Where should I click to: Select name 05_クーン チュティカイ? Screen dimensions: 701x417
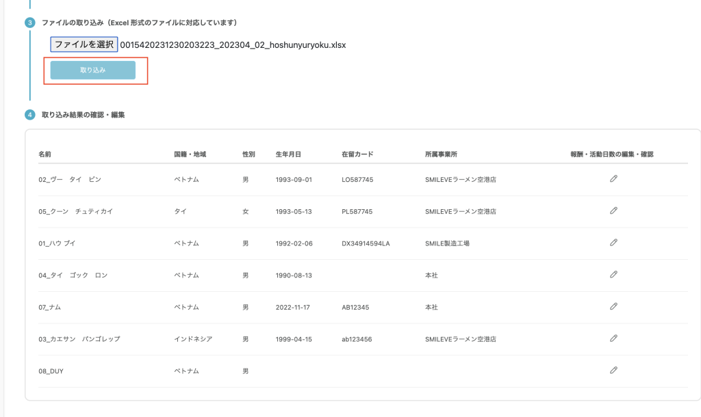75,212
